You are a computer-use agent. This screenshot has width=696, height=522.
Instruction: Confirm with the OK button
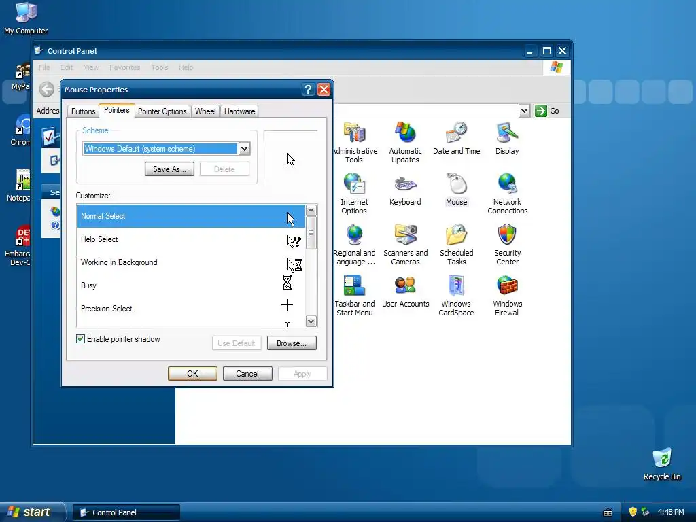coord(192,374)
